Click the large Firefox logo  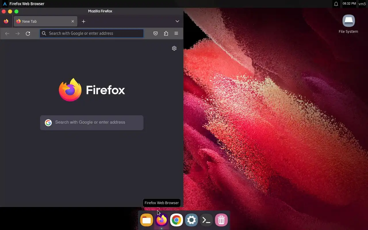92,90
